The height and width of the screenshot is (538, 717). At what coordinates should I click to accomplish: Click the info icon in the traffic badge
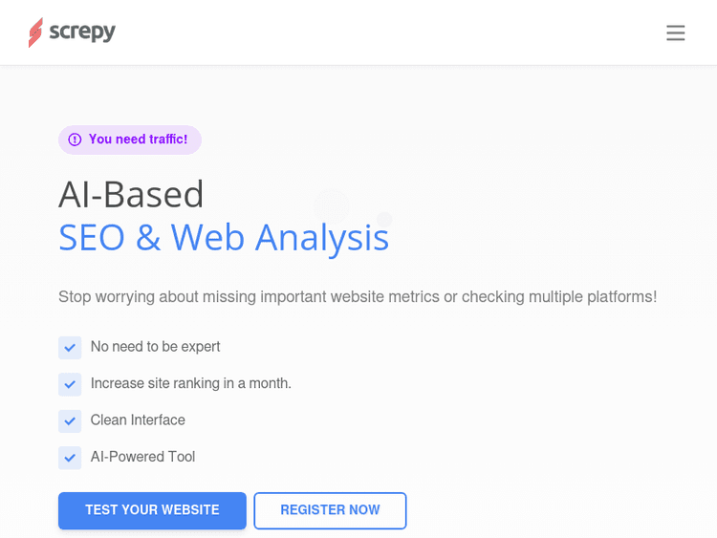tap(75, 140)
